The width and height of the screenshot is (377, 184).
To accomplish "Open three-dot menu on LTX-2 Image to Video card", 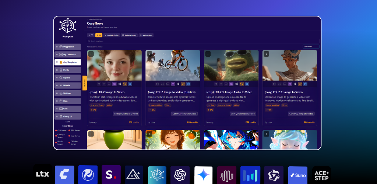I will 91,54.
